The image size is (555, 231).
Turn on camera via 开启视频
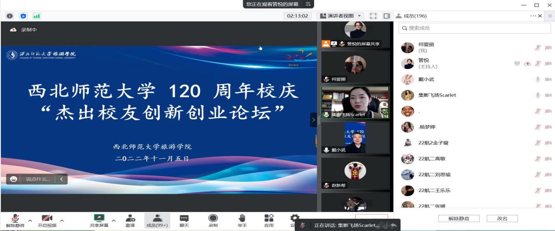pyautogui.click(x=46, y=218)
